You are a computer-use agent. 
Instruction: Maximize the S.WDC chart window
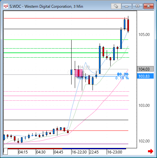[x=137, y=6]
